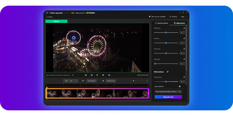
Task: Click the Contrast slider handle
Action: pyautogui.click(x=166, y=43)
